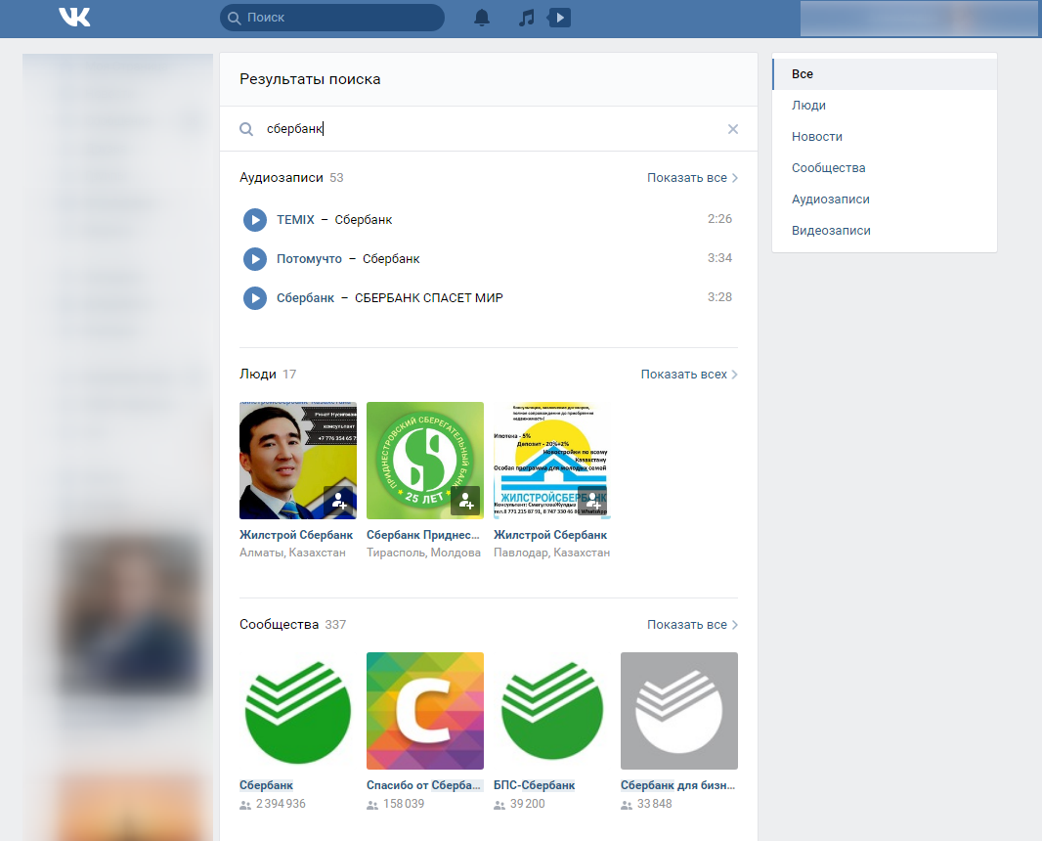Show all Люди results
Image resolution: width=1042 pixels, height=841 pixels.
[x=689, y=375]
